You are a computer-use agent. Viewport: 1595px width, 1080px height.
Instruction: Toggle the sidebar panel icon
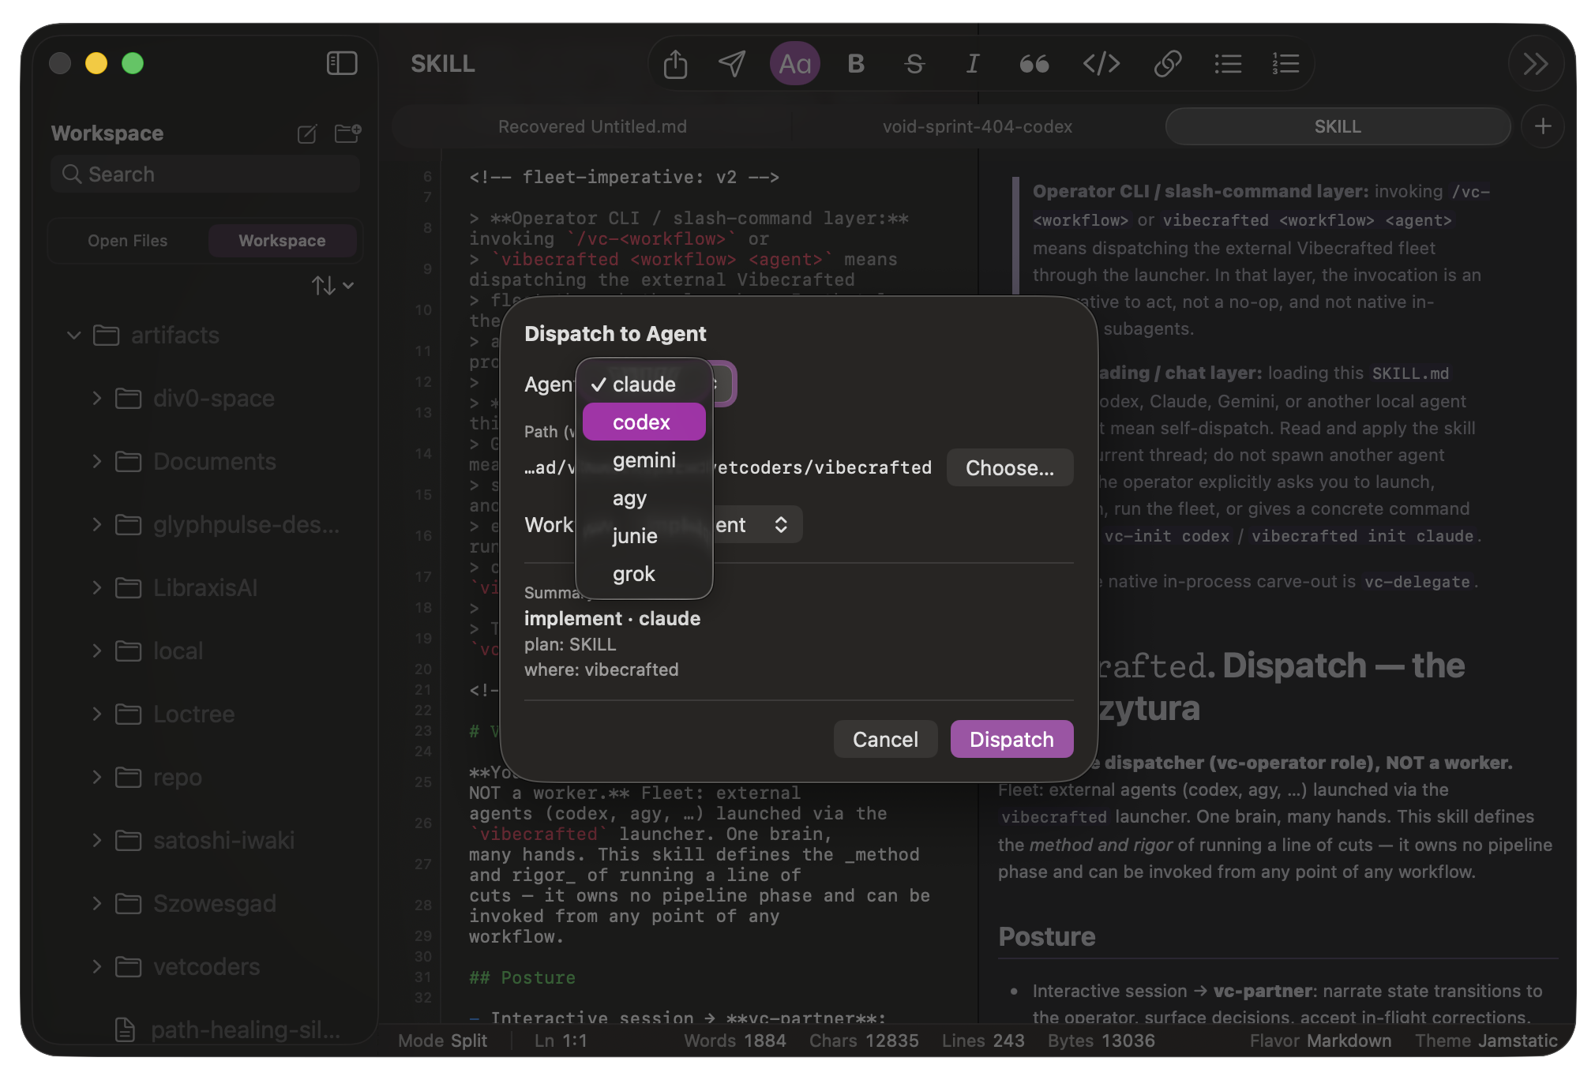pyautogui.click(x=342, y=63)
